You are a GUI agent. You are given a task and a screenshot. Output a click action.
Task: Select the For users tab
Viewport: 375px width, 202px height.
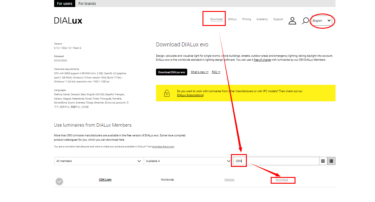point(65,4)
